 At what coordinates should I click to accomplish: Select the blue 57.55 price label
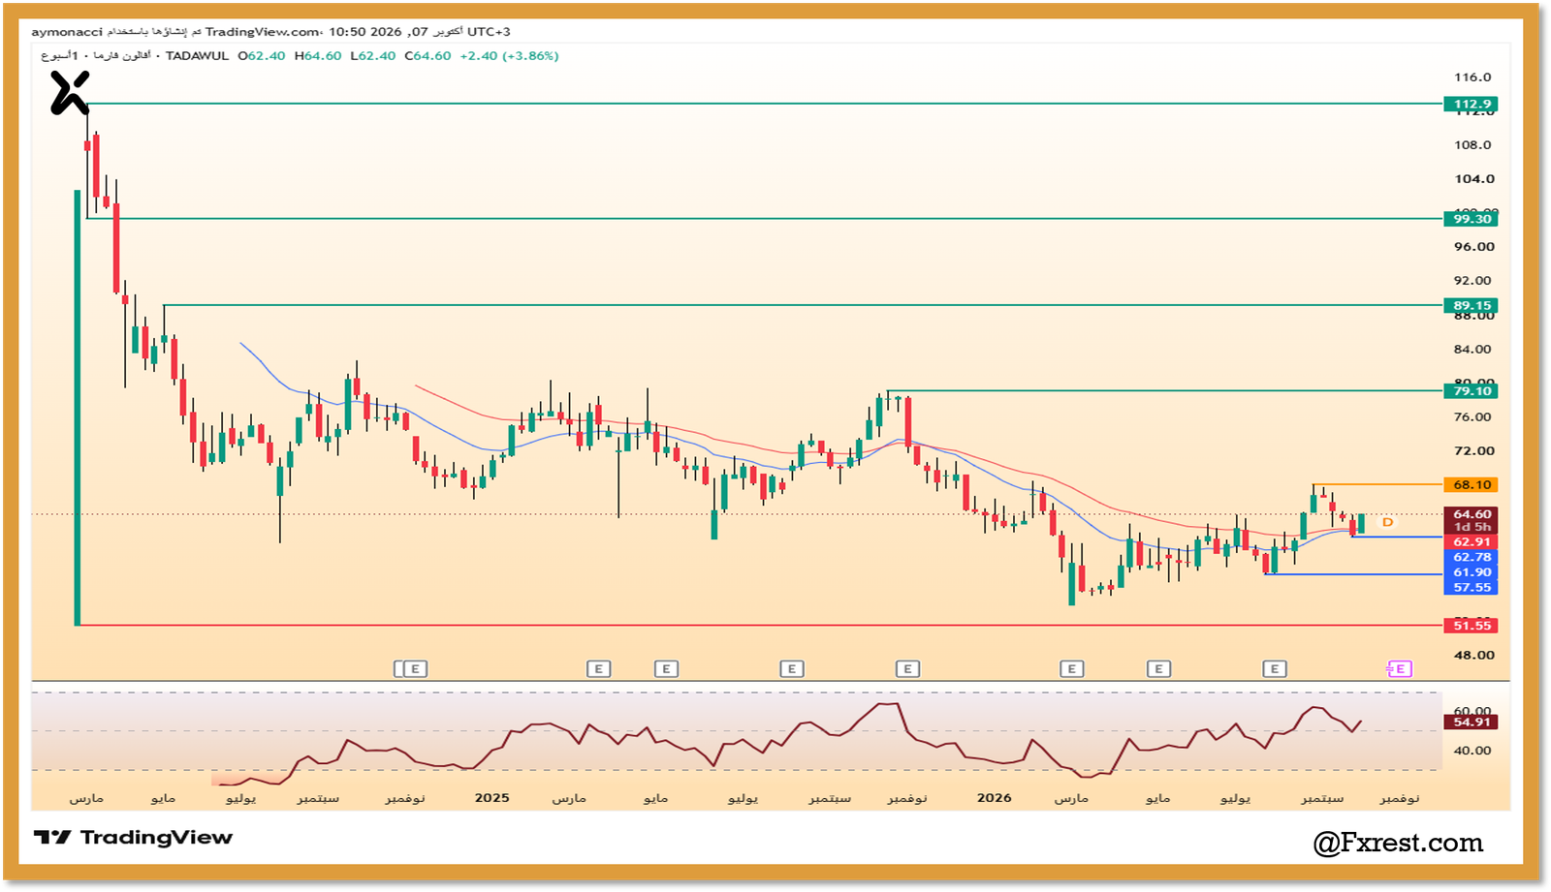point(1471,588)
